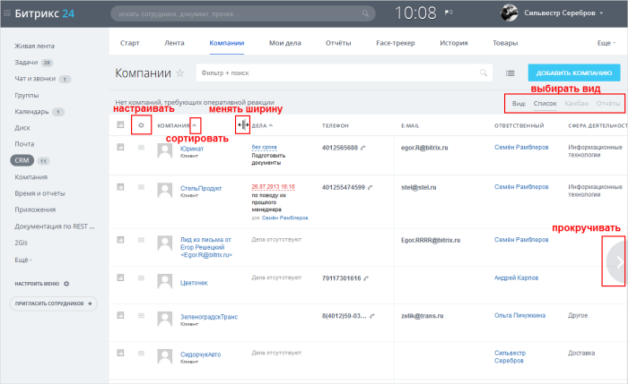This screenshot has width=628, height=384.
Task: Open the СтельПродукт company link
Action: click(201, 188)
